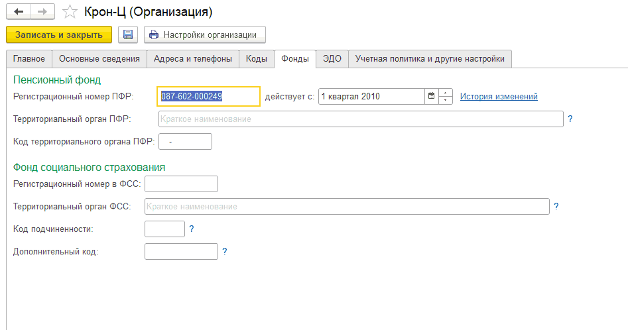Open the Адреса и телефоны tab
The height and width of the screenshot is (330, 628).
(x=192, y=59)
